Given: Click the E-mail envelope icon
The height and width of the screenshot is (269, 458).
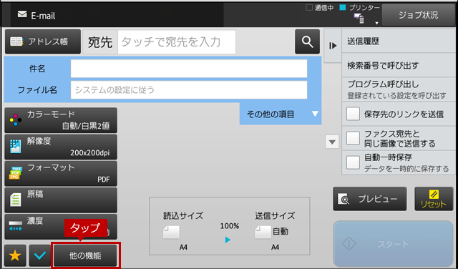Looking at the screenshot, I should tap(22, 14).
